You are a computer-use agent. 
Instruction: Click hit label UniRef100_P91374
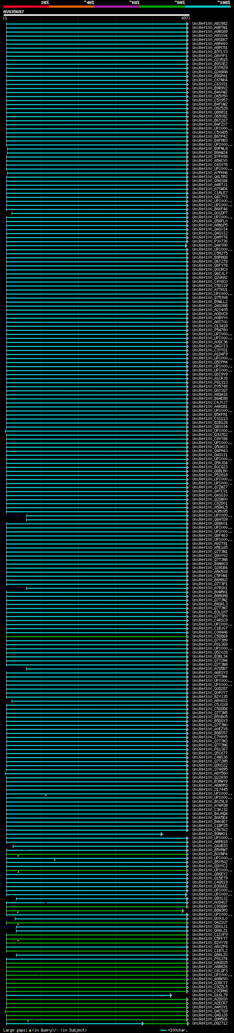[210, 959]
